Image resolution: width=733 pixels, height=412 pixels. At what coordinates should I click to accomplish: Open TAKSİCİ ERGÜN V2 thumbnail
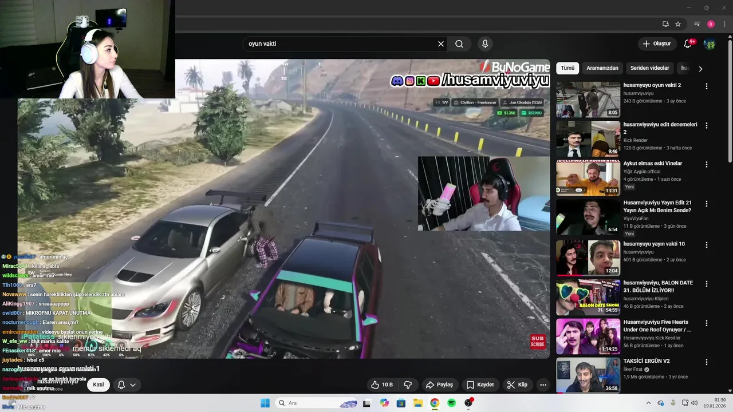pos(588,375)
